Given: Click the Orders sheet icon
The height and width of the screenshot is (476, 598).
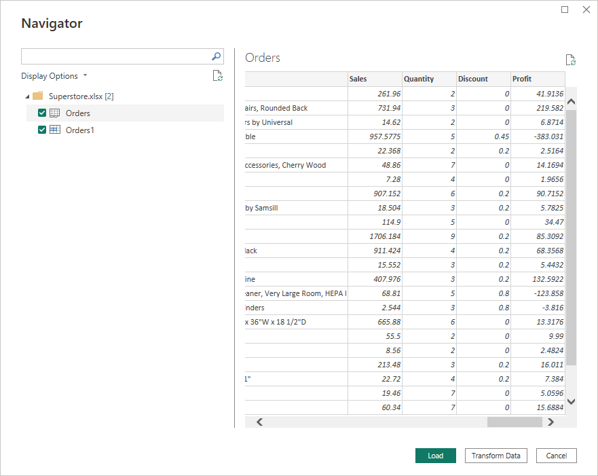Looking at the screenshot, I should 55,113.
